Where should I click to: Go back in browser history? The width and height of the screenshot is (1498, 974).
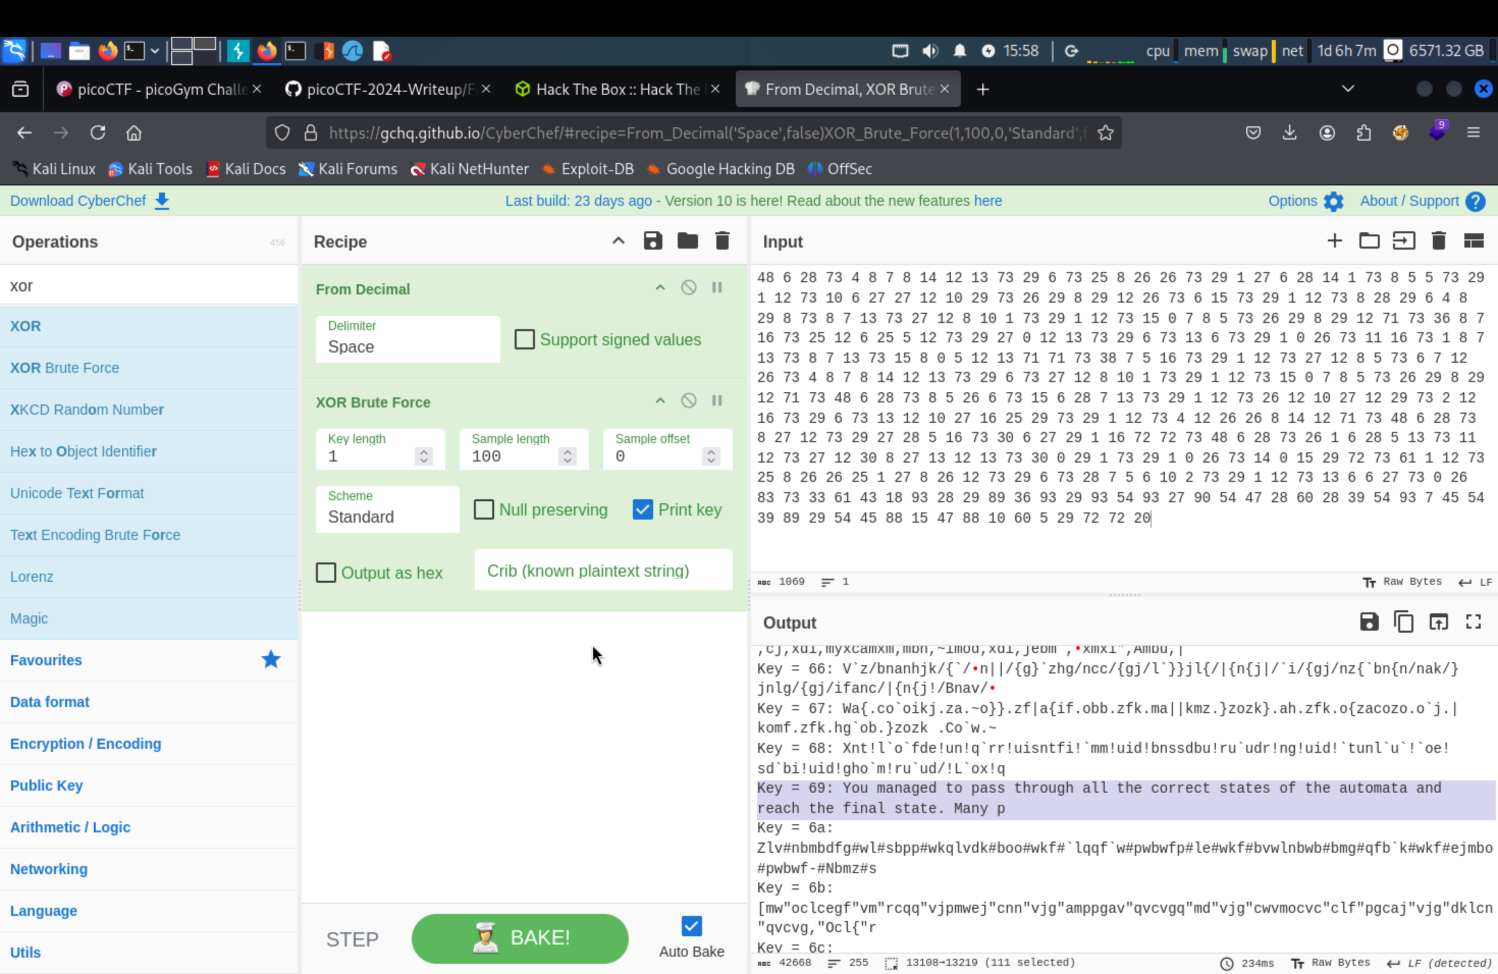click(24, 133)
